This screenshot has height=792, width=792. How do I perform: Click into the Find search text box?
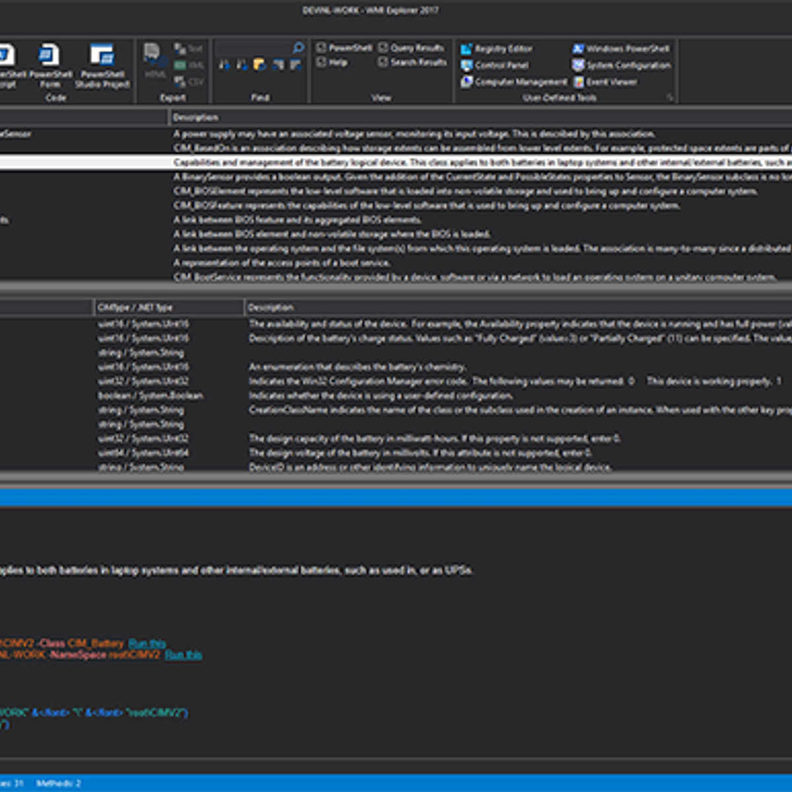253,48
